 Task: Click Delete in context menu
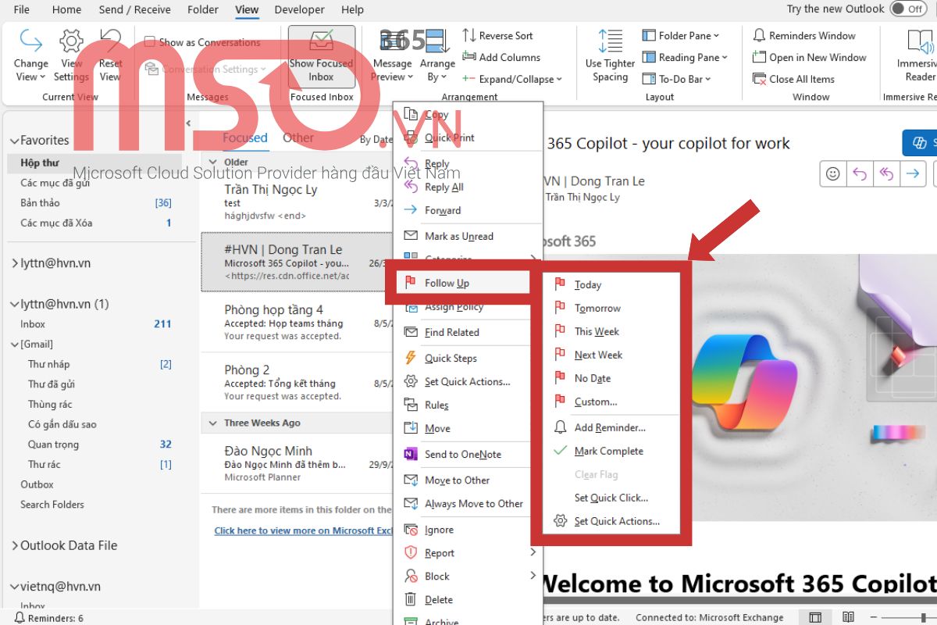[468, 599]
